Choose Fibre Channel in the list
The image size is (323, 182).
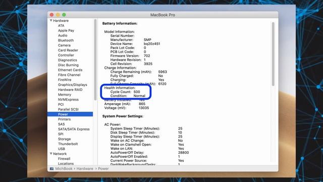click(69, 75)
